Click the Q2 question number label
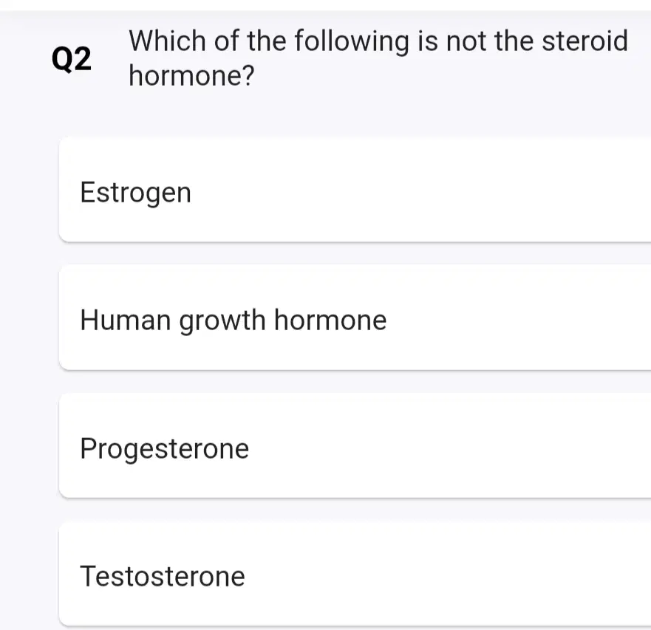651x630 pixels. (72, 59)
